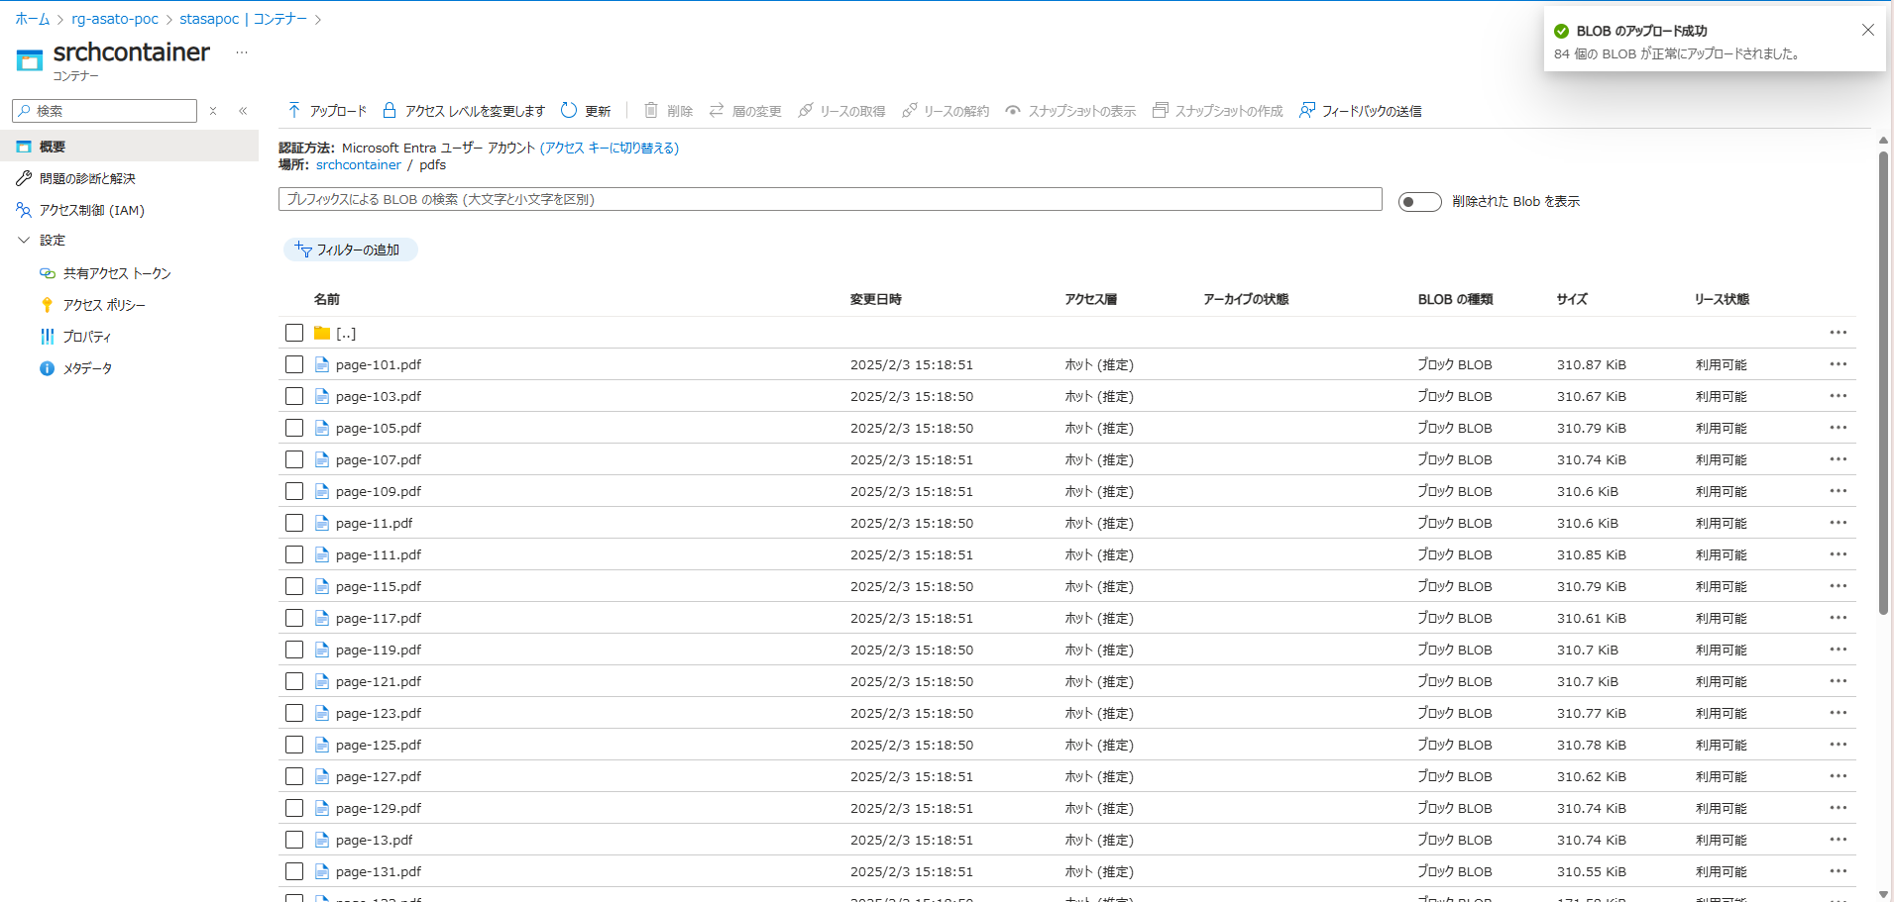
Task: Open アクセス キーに切り替える link
Action: tap(610, 148)
